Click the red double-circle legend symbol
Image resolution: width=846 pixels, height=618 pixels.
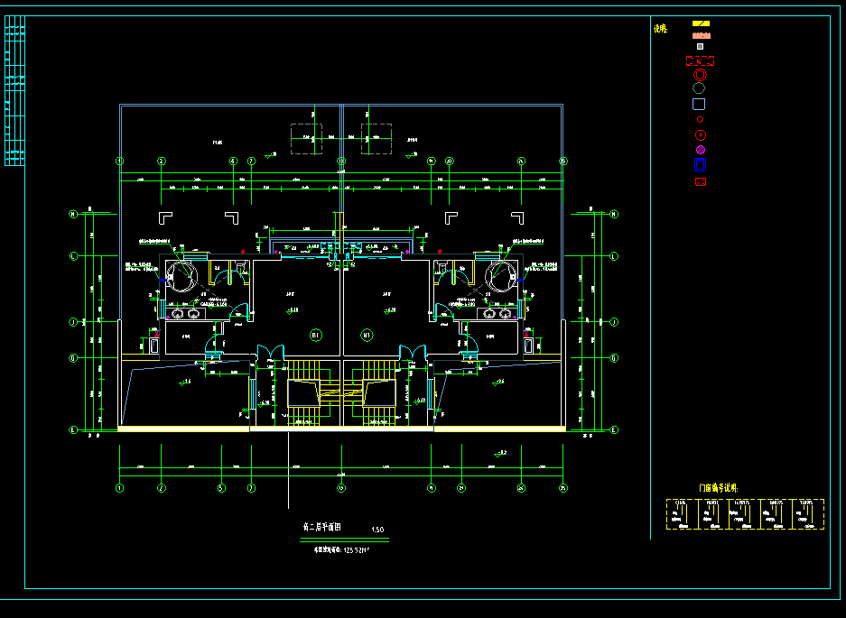pos(700,75)
